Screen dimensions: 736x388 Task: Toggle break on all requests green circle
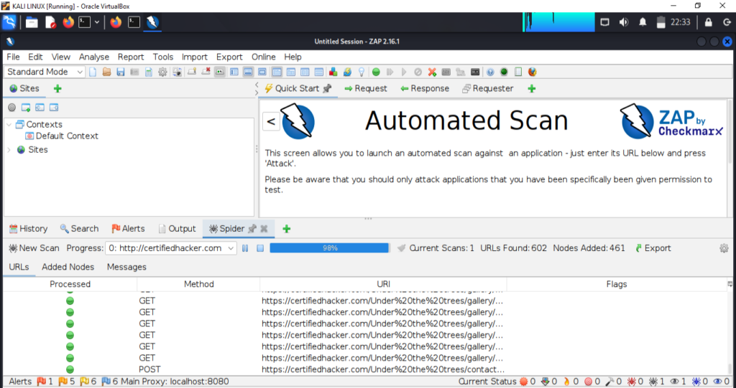pos(375,72)
